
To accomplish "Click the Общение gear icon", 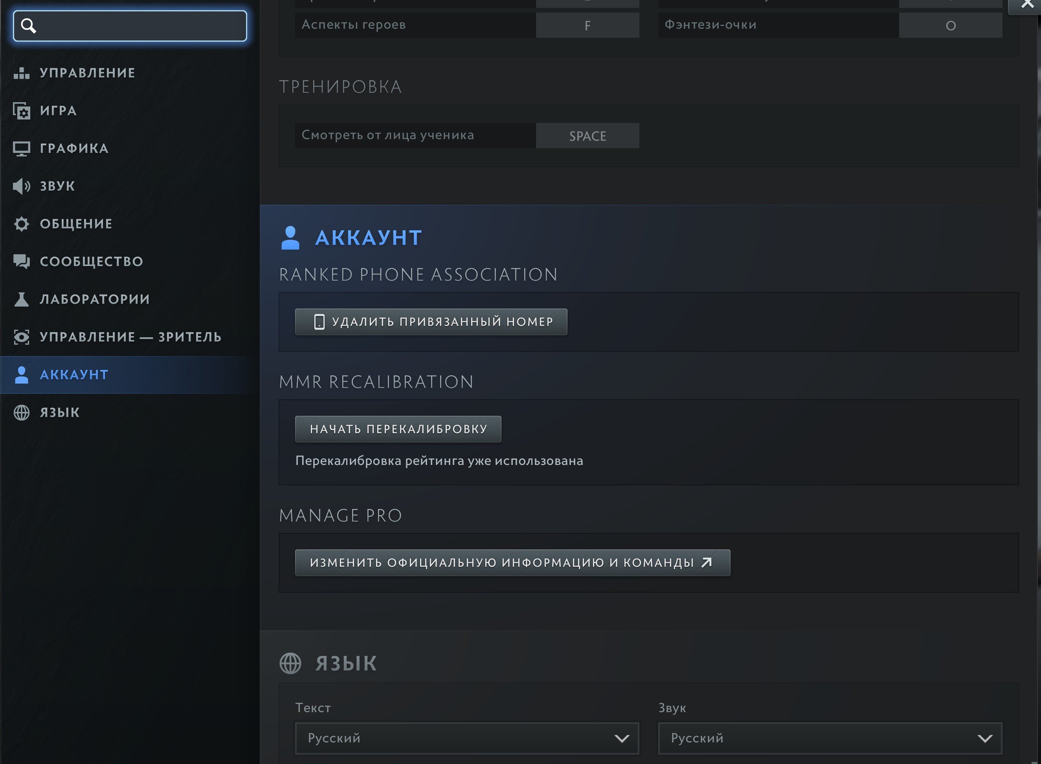I will [x=21, y=224].
